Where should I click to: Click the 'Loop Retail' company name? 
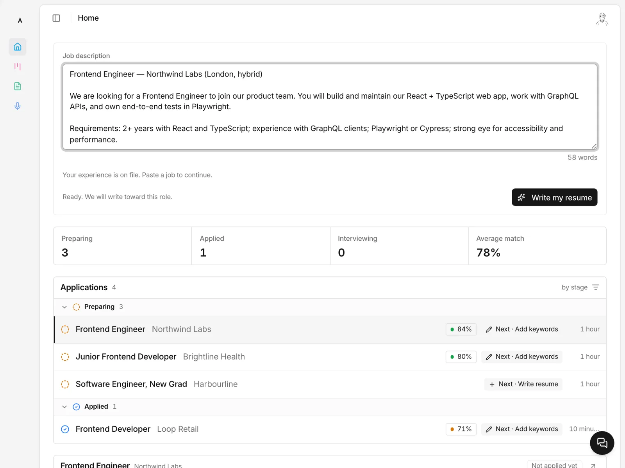coord(178,429)
